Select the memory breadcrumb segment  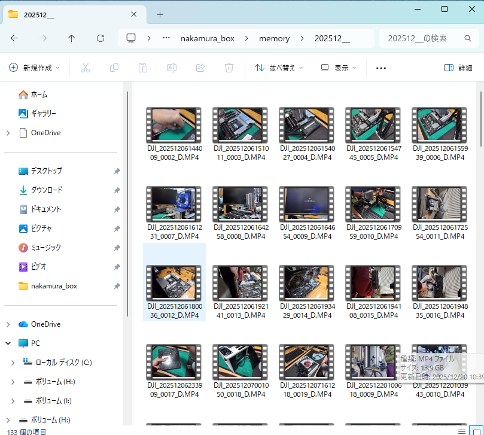tap(274, 38)
